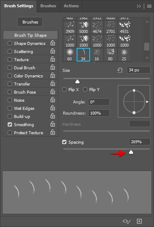Viewport: 154px width, 227px height.
Task: Open the Brush Tip Shape section
Action: click(30, 35)
